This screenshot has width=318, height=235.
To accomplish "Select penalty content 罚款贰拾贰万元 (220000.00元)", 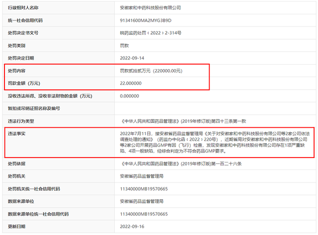I will (151, 71).
